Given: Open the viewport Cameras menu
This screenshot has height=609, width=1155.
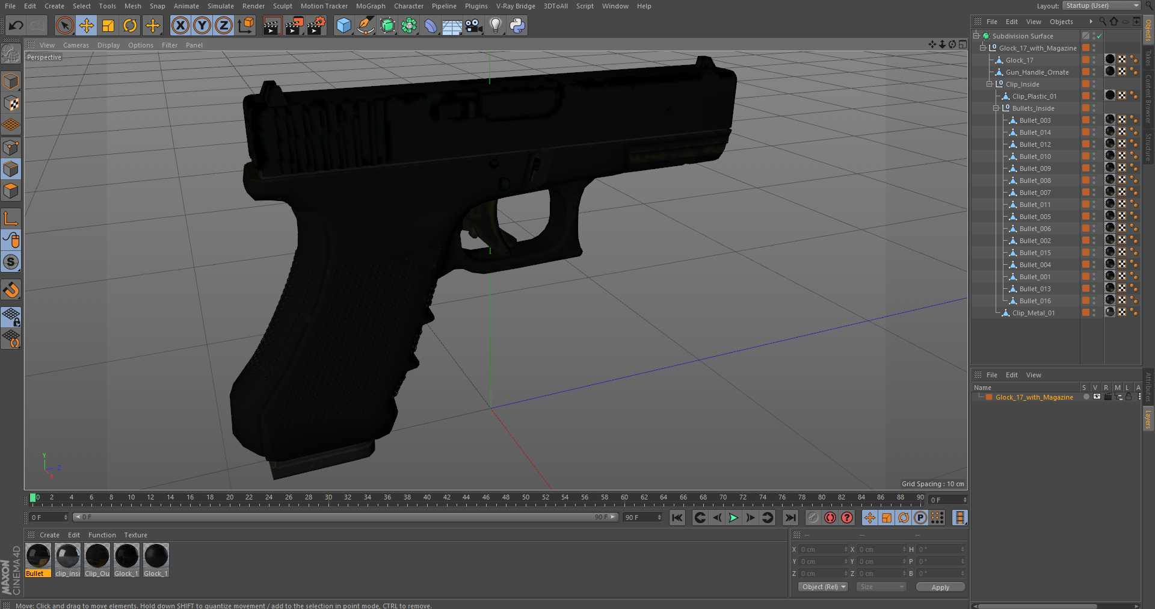Looking at the screenshot, I should 76,45.
